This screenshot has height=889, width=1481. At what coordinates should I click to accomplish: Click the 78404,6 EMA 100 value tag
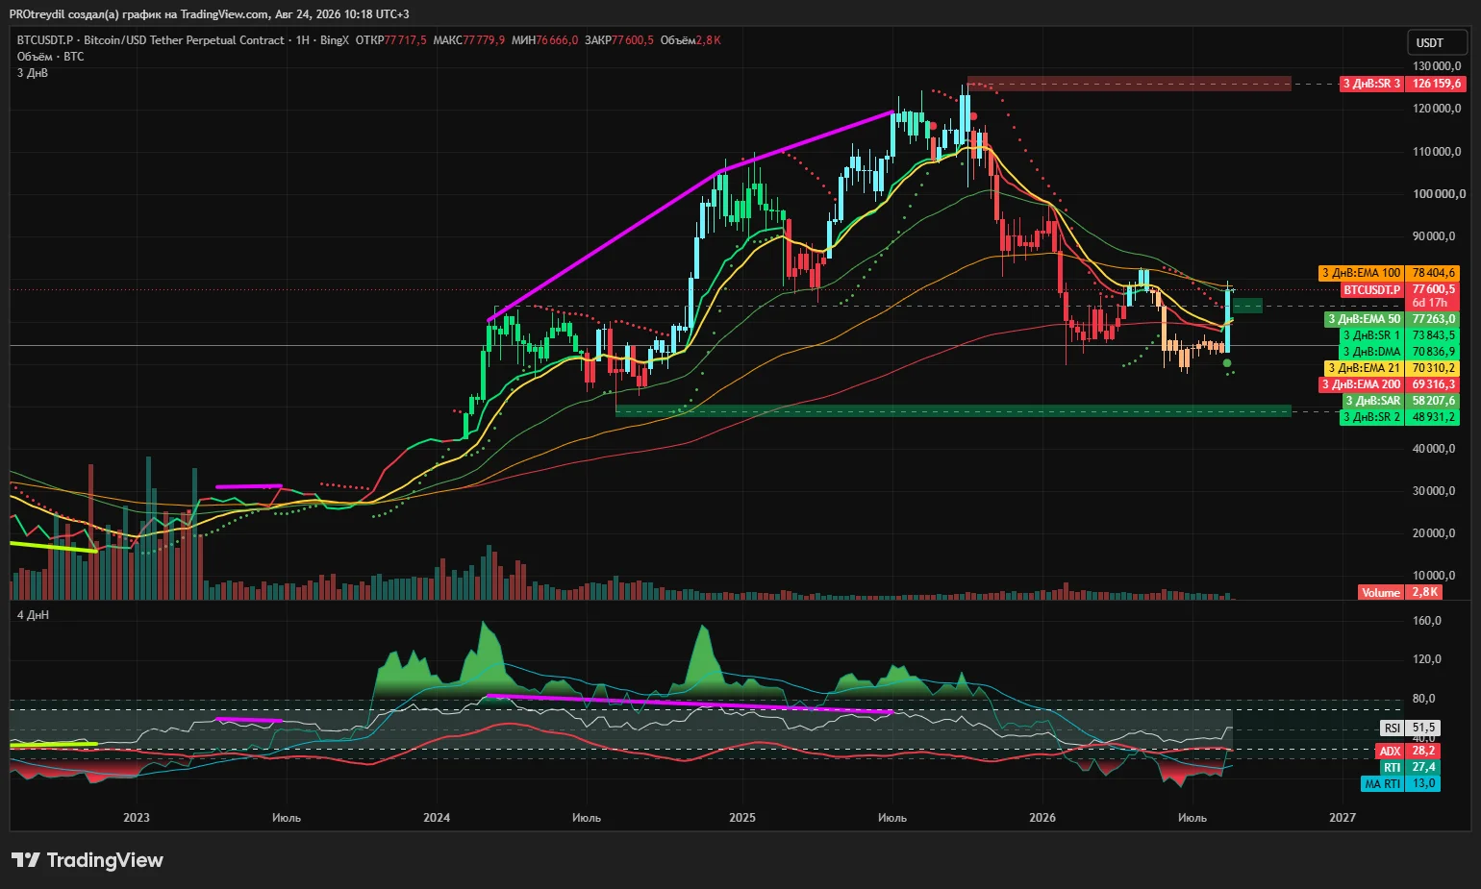coord(1434,273)
